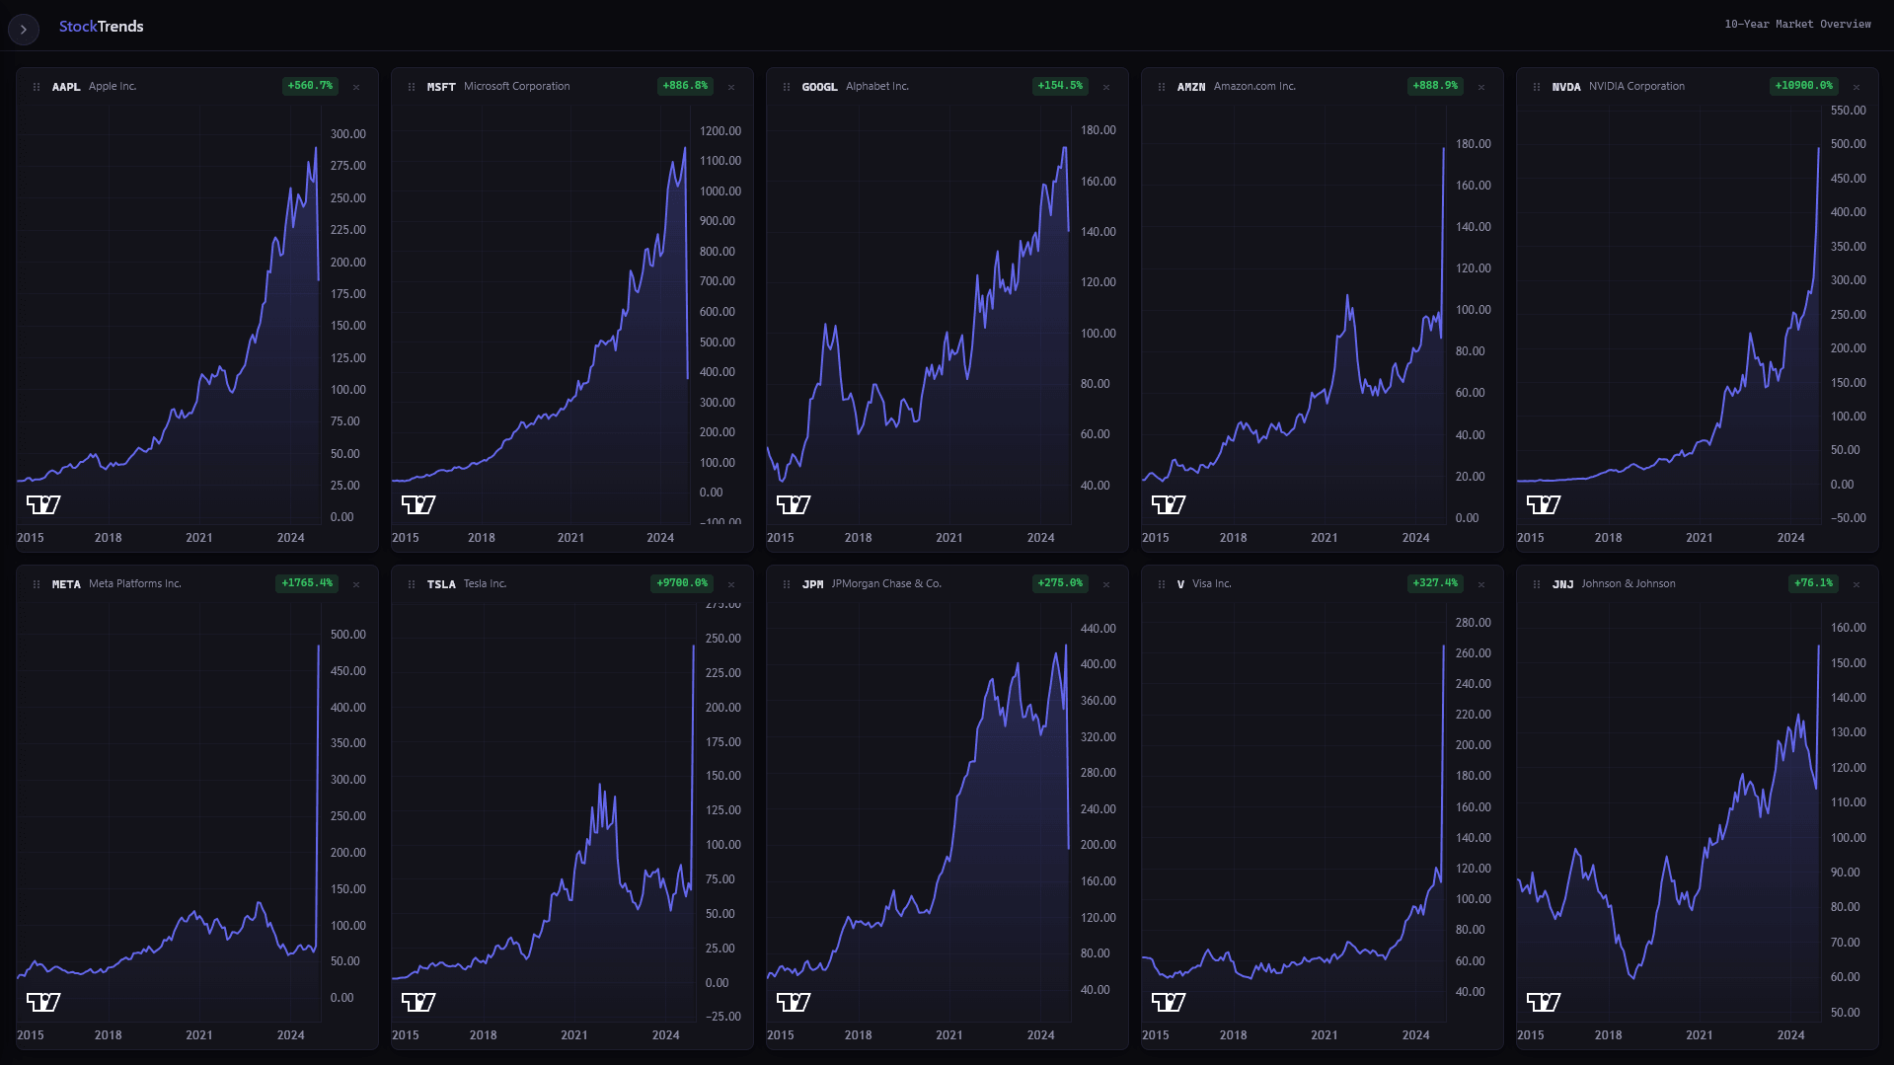This screenshot has height=1065, width=1894.
Task: Remove the Alphabet Inc. chart card
Action: tap(1106, 87)
